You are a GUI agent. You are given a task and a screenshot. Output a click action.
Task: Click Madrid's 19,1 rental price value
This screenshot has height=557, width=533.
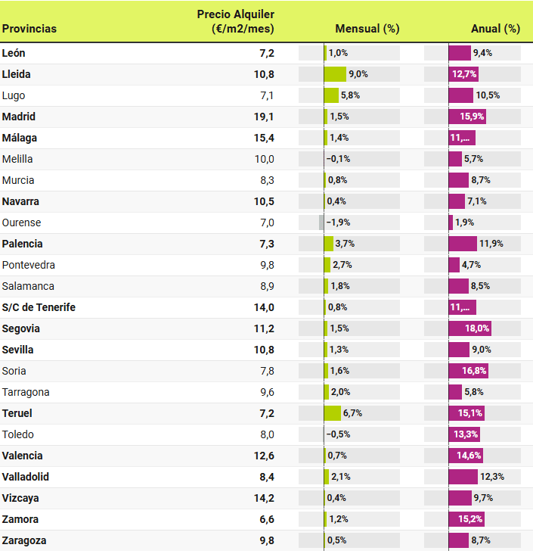263,117
